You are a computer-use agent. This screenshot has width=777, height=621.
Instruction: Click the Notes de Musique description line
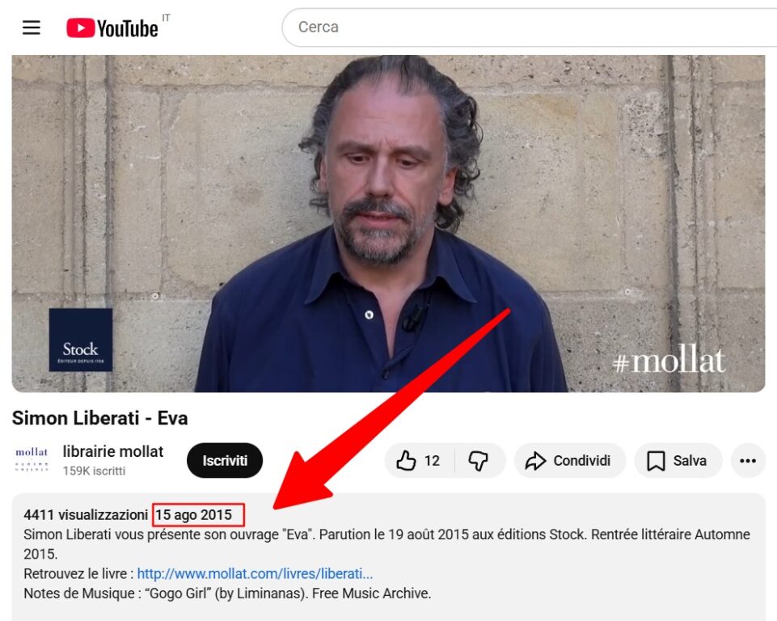[227, 594]
